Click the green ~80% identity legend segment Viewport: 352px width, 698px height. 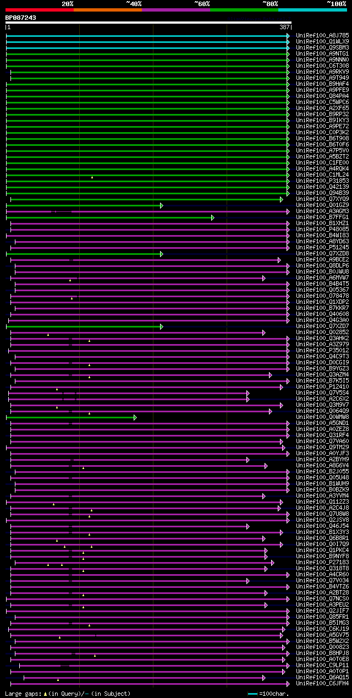(x=244, y=9)
